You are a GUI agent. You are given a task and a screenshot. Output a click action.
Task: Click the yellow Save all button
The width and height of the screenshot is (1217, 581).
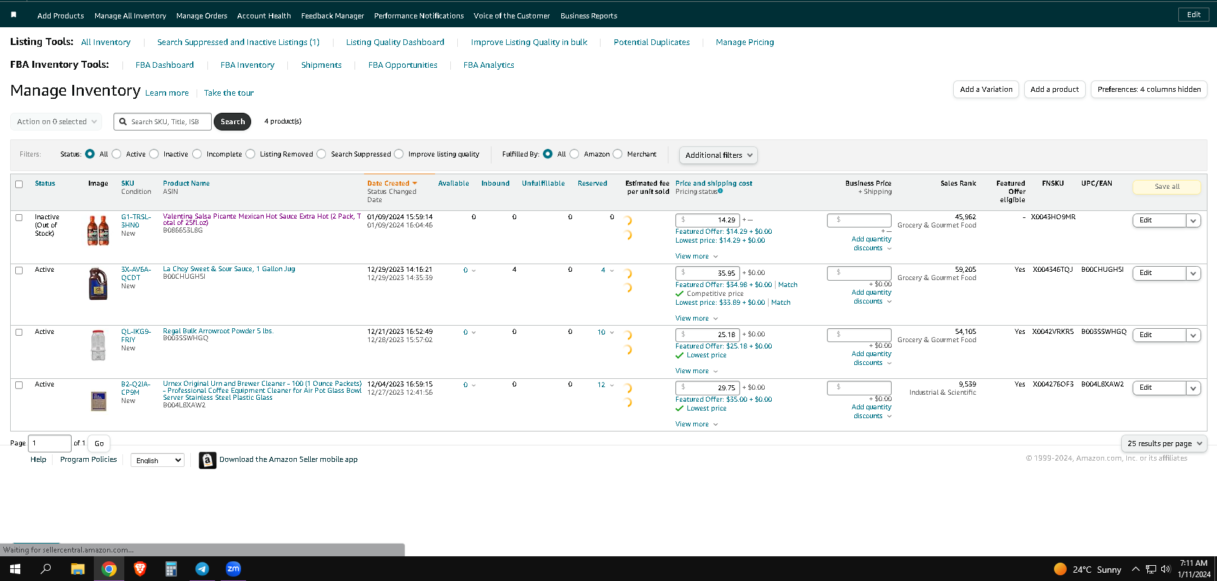pyautogui.click(x=1167, y=187)
